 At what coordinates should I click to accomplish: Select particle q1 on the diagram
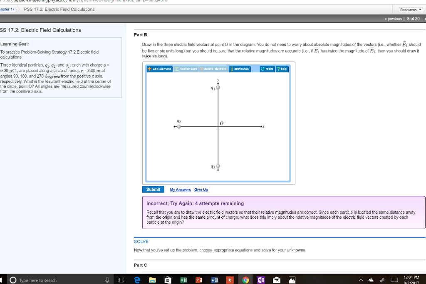pos(217,87)
